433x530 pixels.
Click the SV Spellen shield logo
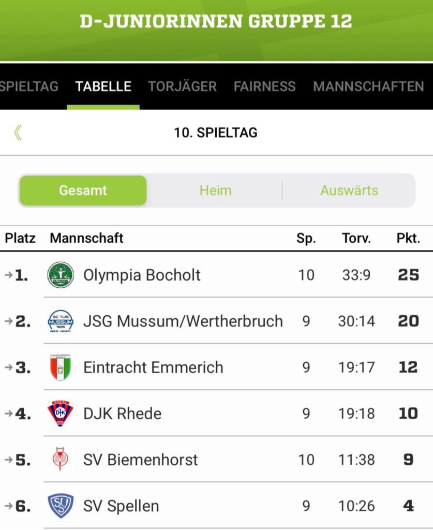(61, 506)
